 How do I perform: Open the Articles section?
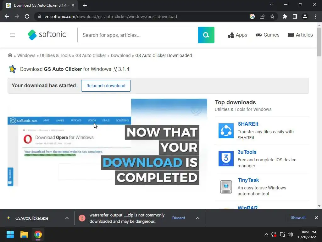(300, 35)
